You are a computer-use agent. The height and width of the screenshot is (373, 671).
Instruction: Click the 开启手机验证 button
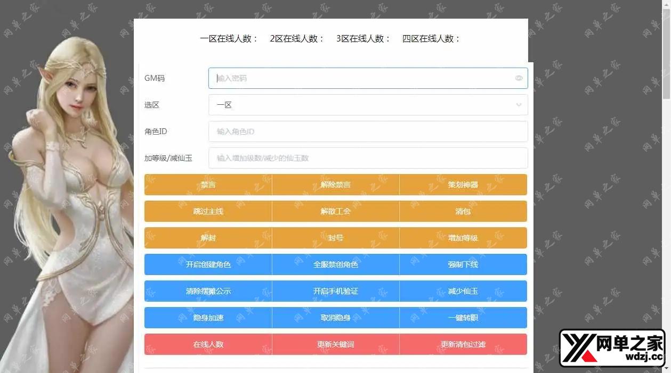point(336,291)
